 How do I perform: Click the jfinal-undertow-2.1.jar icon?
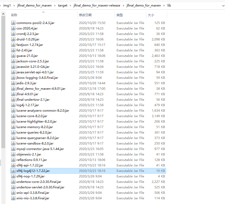13,99
